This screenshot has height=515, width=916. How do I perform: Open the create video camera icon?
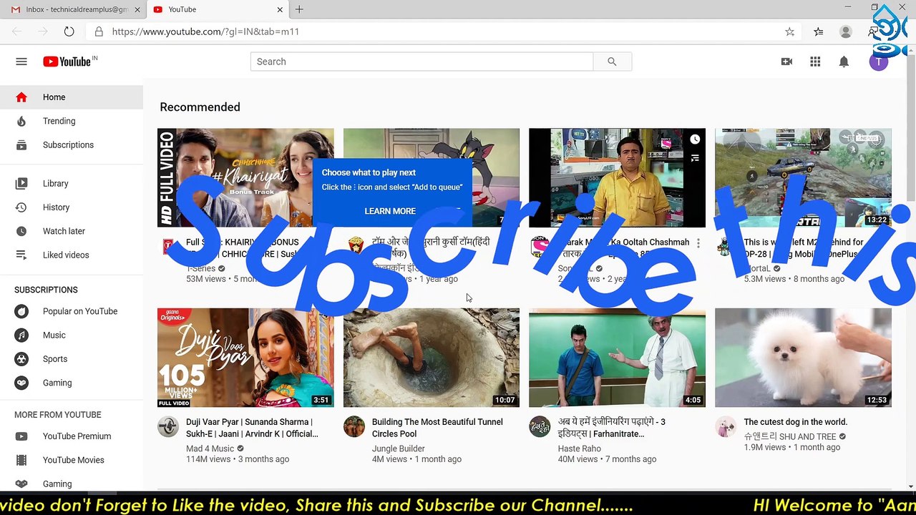tap(786, 62)
